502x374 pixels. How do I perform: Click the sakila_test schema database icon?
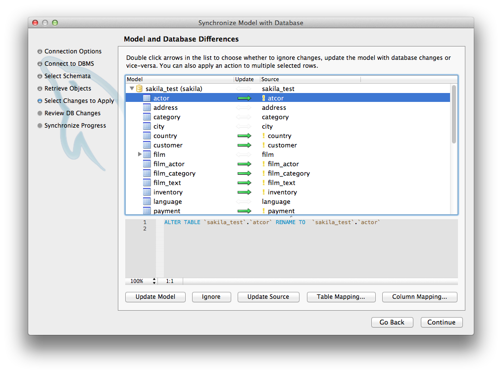[x=139, y=88]
